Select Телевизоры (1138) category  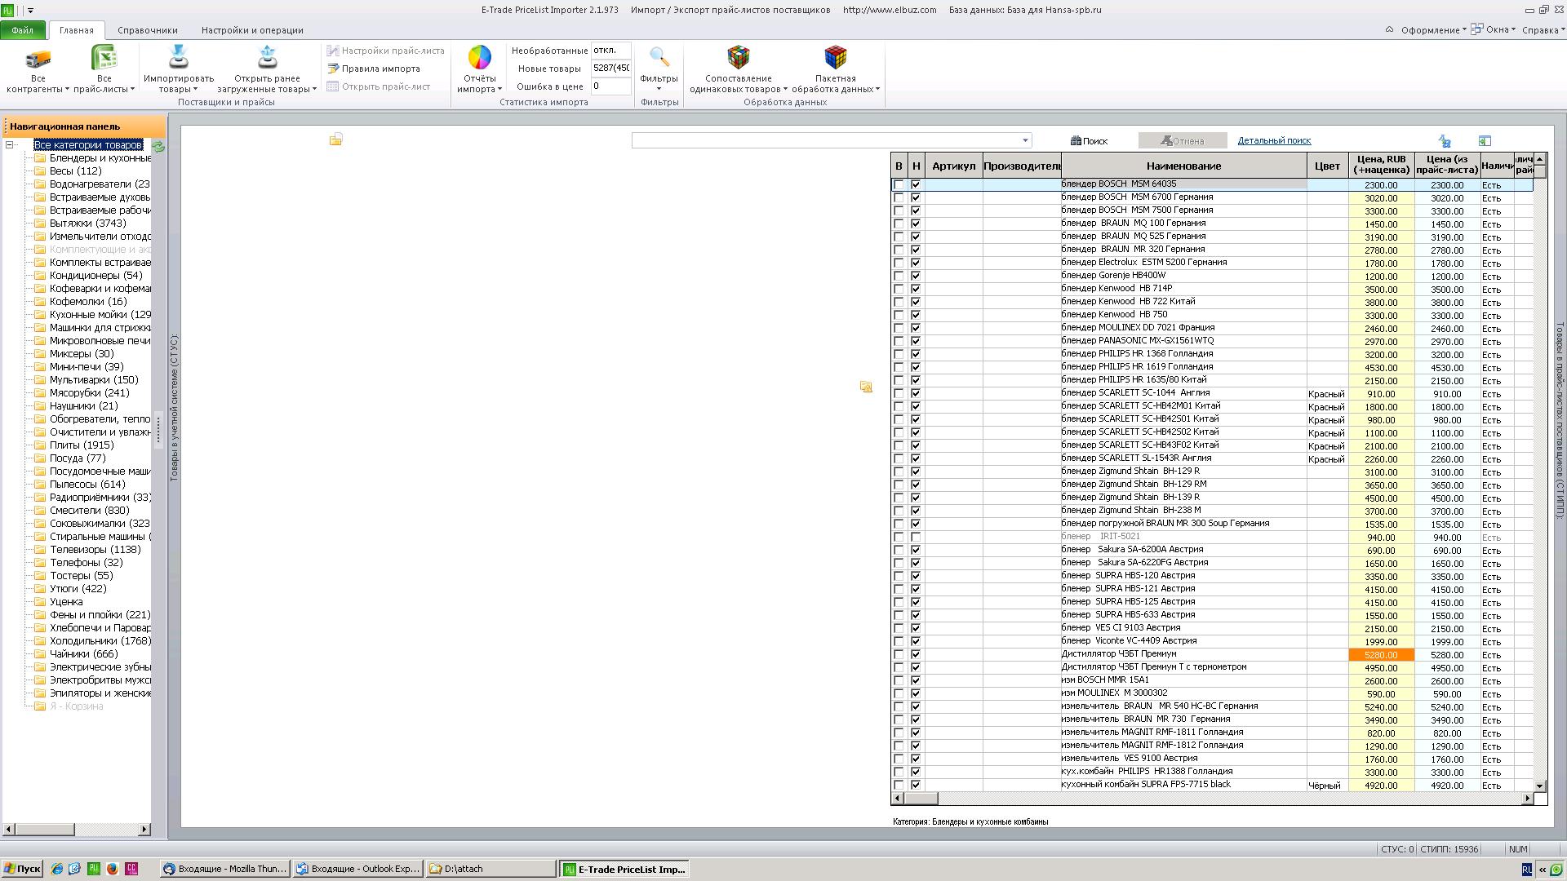(95, 550)
